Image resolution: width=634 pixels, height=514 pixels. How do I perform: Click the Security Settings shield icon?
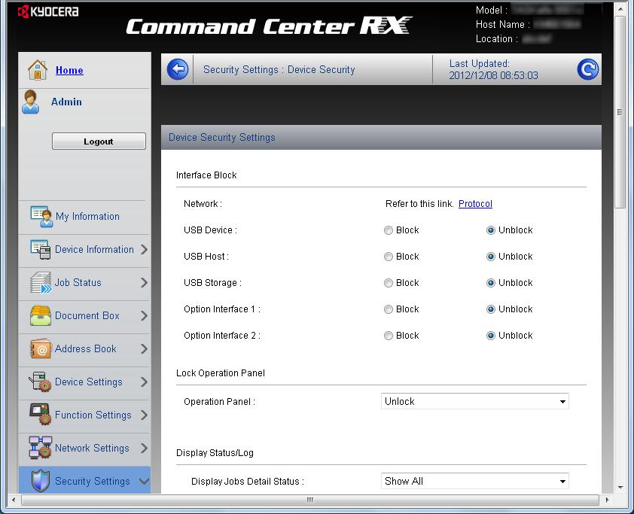[41, 481]
